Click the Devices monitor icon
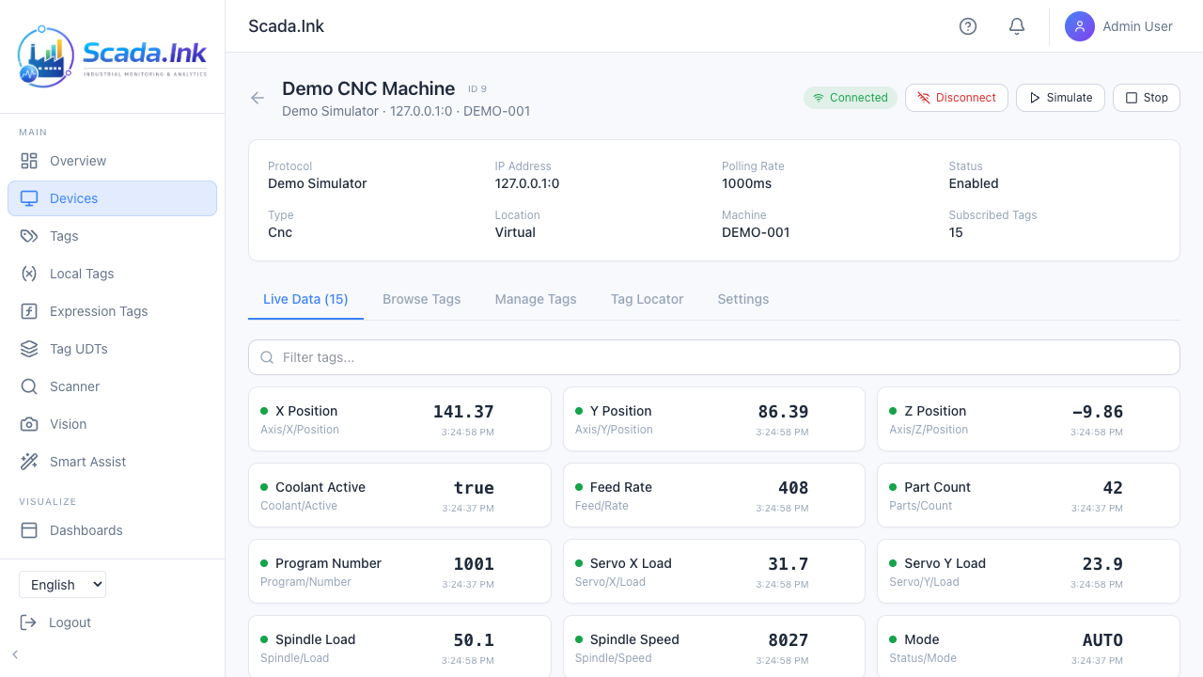1203x677 pixels. click(x=29, y=198)
